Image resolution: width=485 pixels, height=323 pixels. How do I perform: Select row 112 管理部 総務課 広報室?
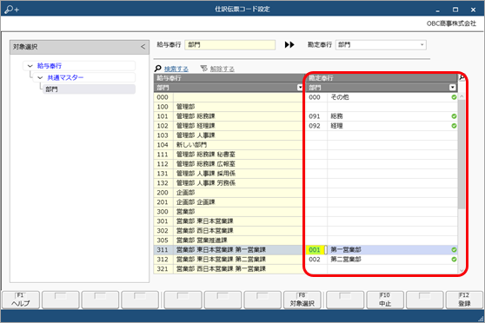tap(229, 164)
